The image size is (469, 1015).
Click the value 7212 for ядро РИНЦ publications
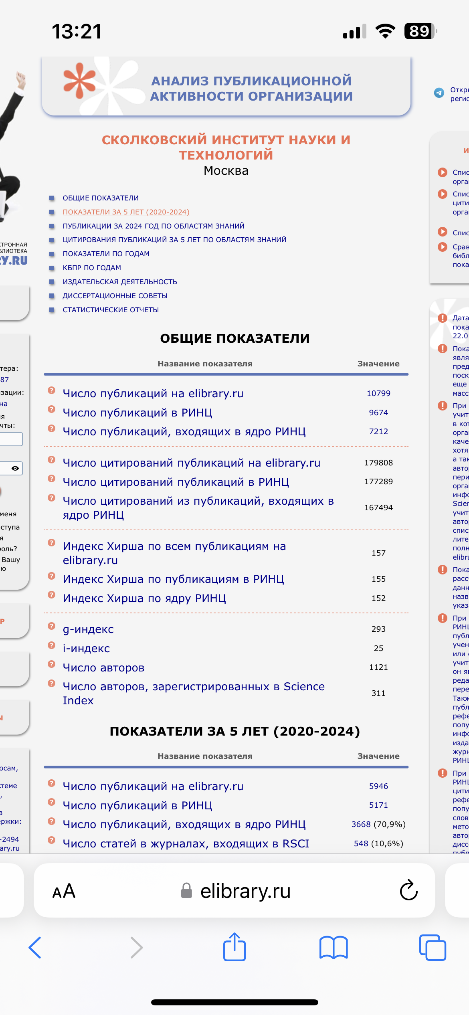click(378, 431)
